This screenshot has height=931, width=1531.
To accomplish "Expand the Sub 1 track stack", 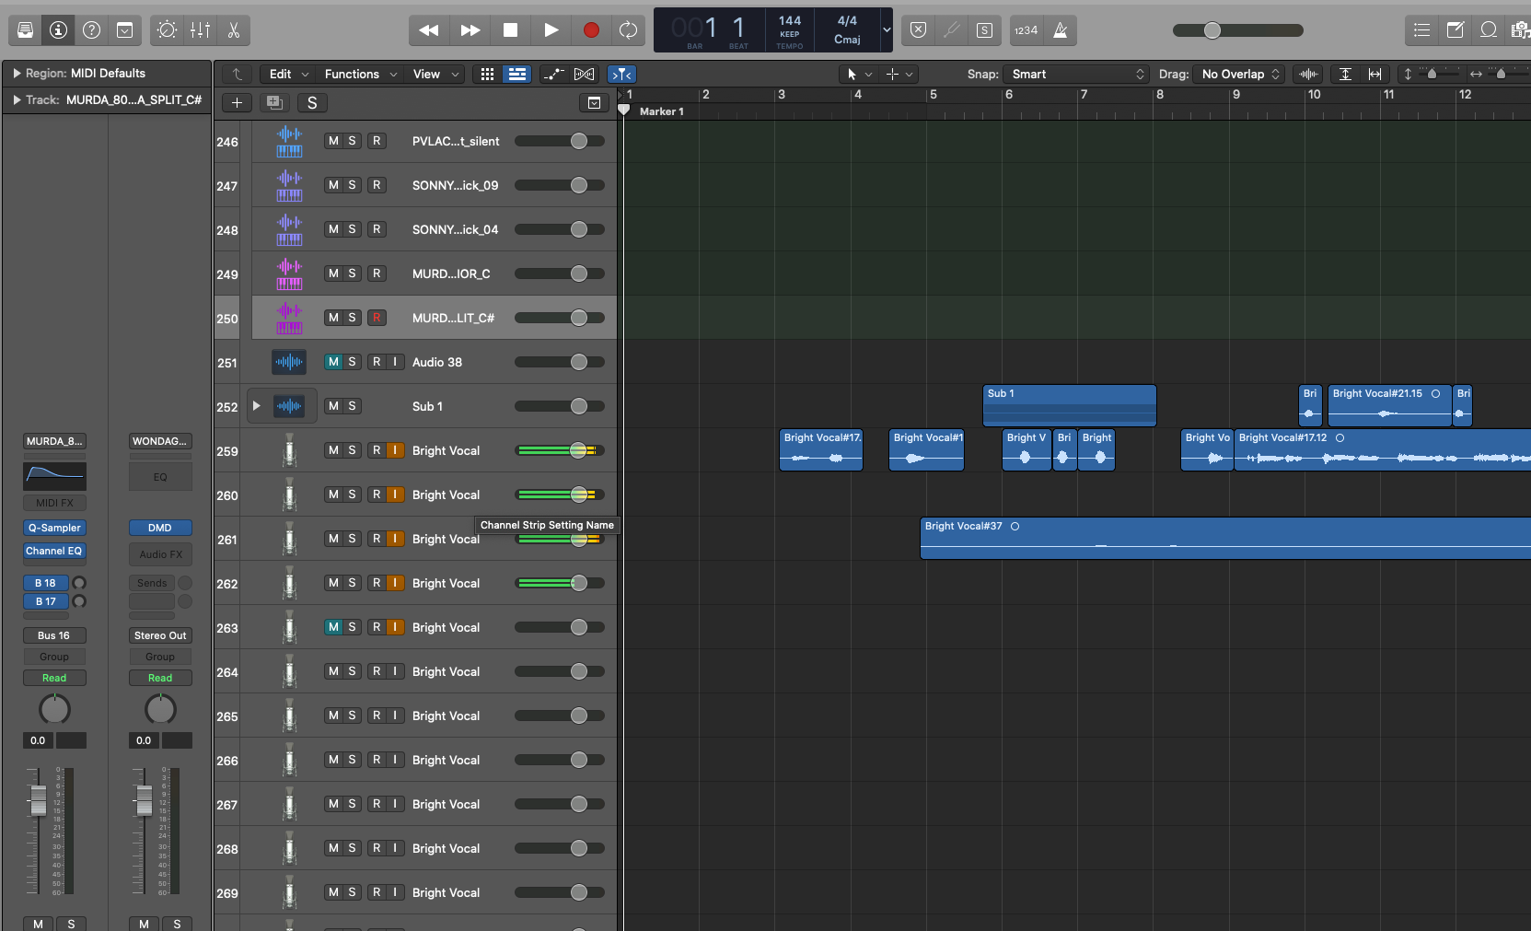I will coord(257,406).
